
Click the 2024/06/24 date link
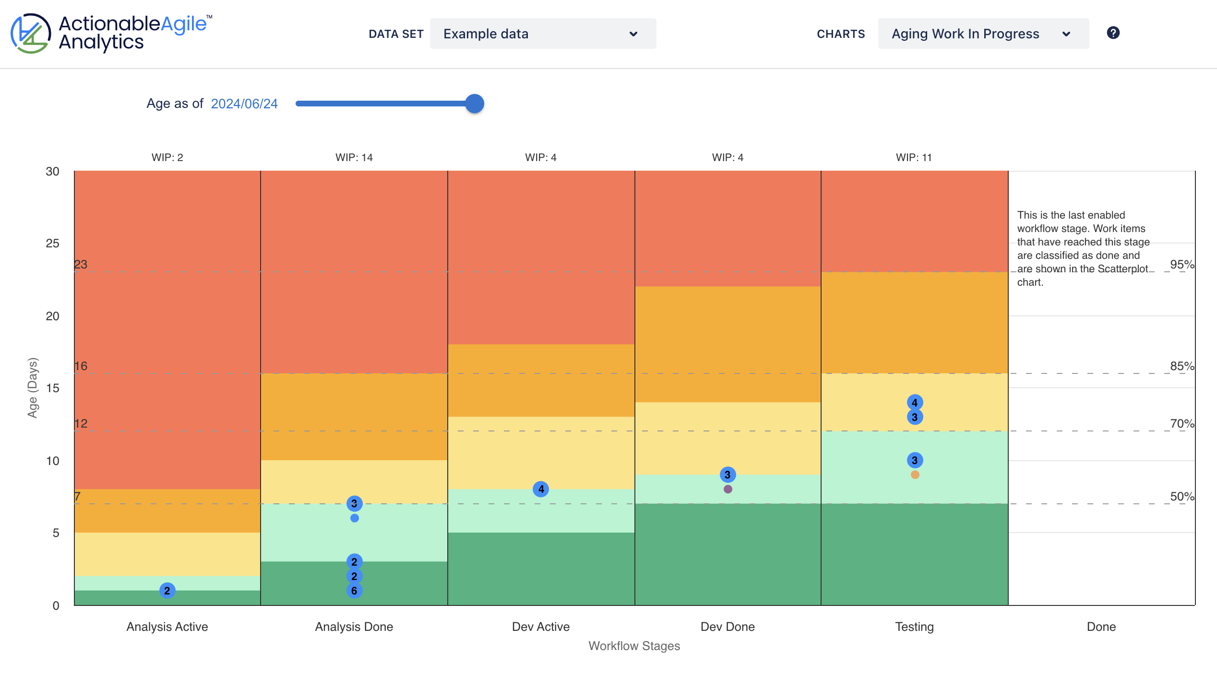tap(244, 103)
